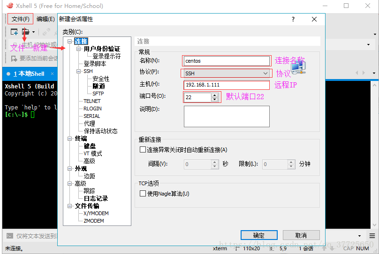This screenshot has width=379, height=254.
Task: Select 边距 tree item
Action: point(89,176)
